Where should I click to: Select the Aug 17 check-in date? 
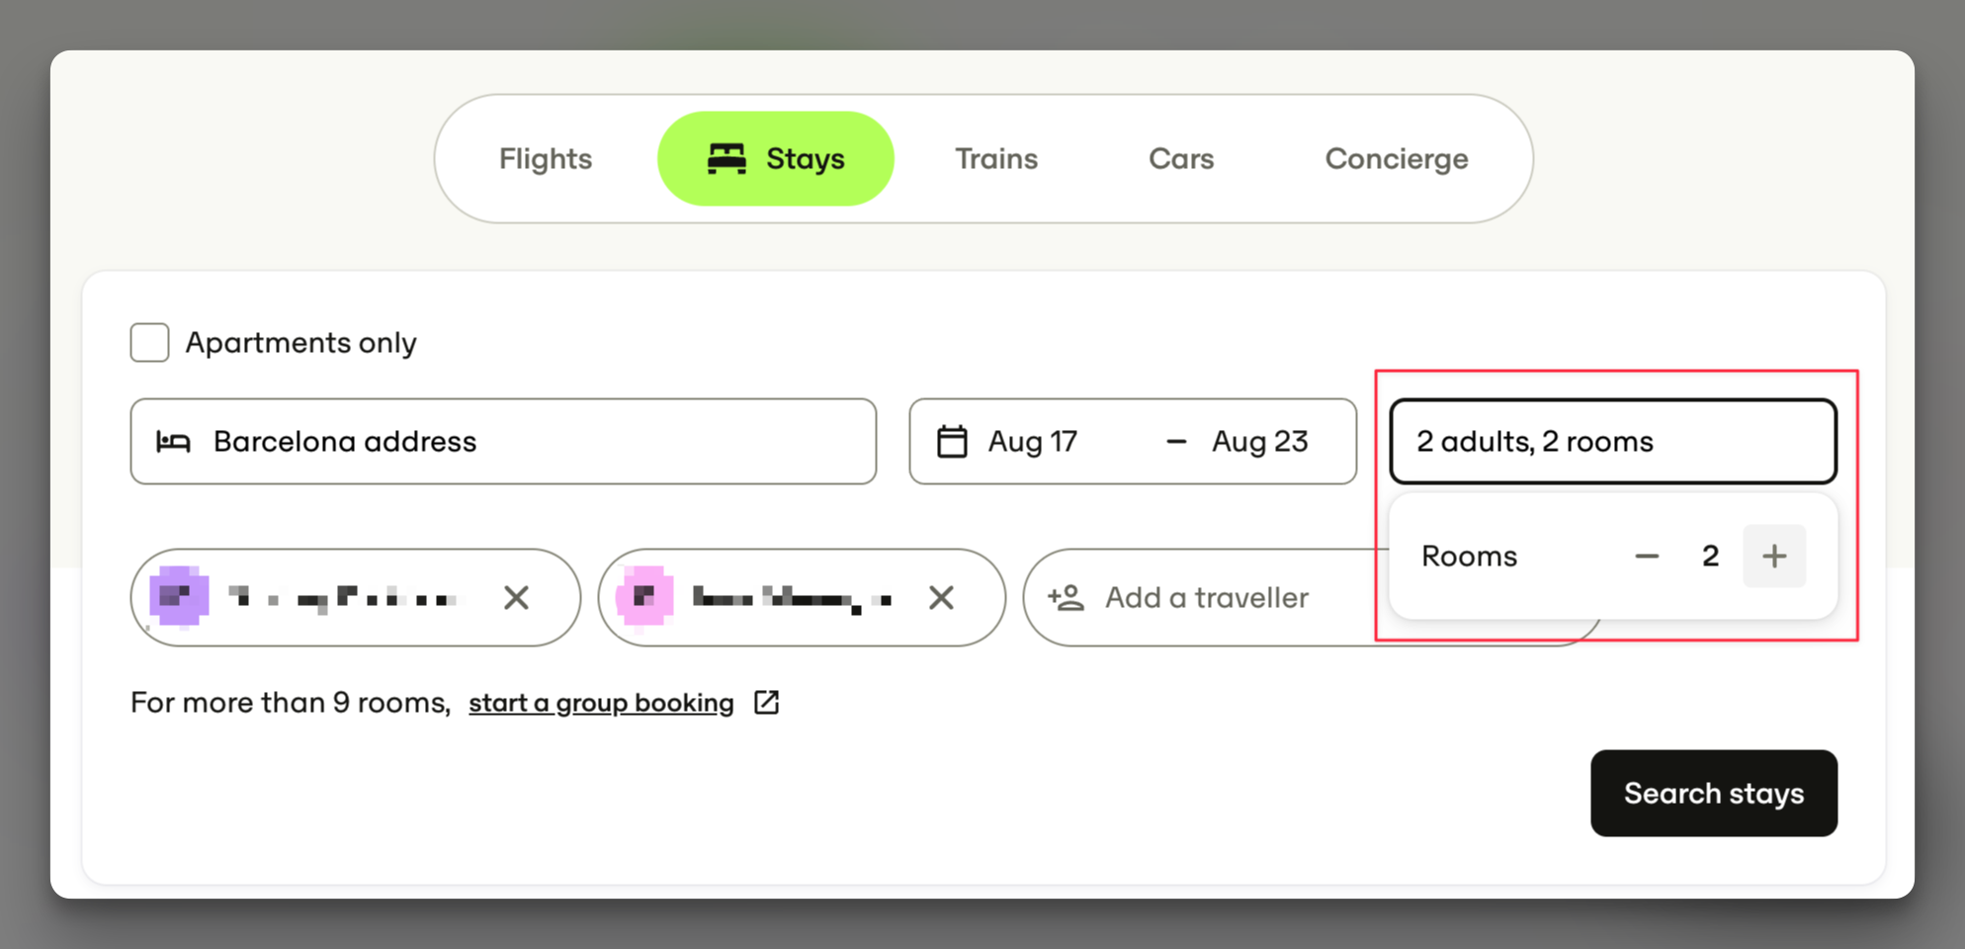coord(1033,441)
